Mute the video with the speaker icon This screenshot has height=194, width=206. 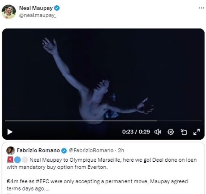point(158,132)
